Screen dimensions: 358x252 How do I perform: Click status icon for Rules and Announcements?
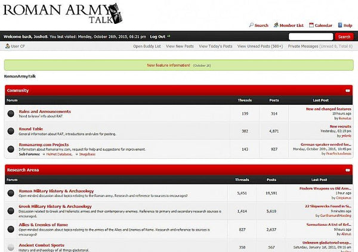tap(11, 114)
